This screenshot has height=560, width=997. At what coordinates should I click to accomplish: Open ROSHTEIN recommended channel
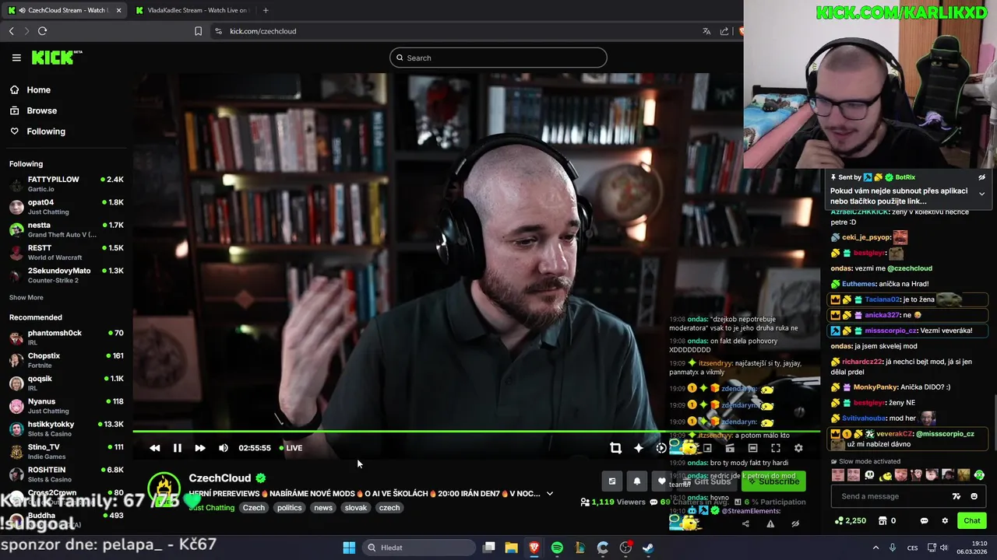[x=66, y=474]
